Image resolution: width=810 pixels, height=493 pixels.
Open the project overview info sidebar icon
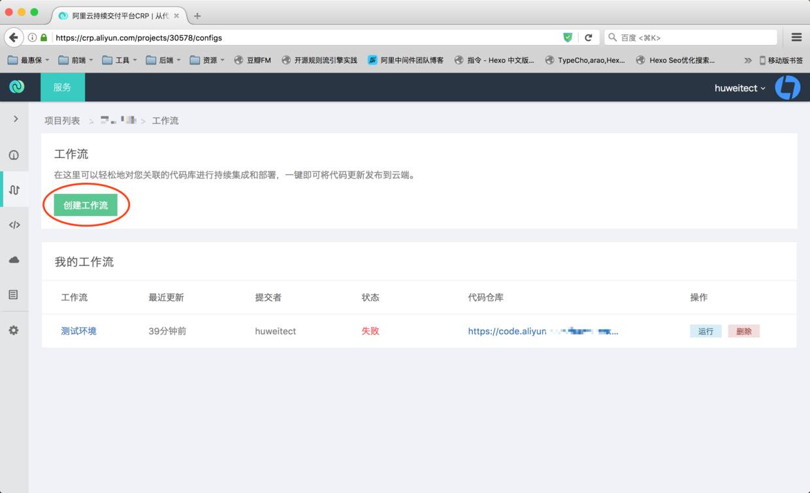[x=14, y=155]
